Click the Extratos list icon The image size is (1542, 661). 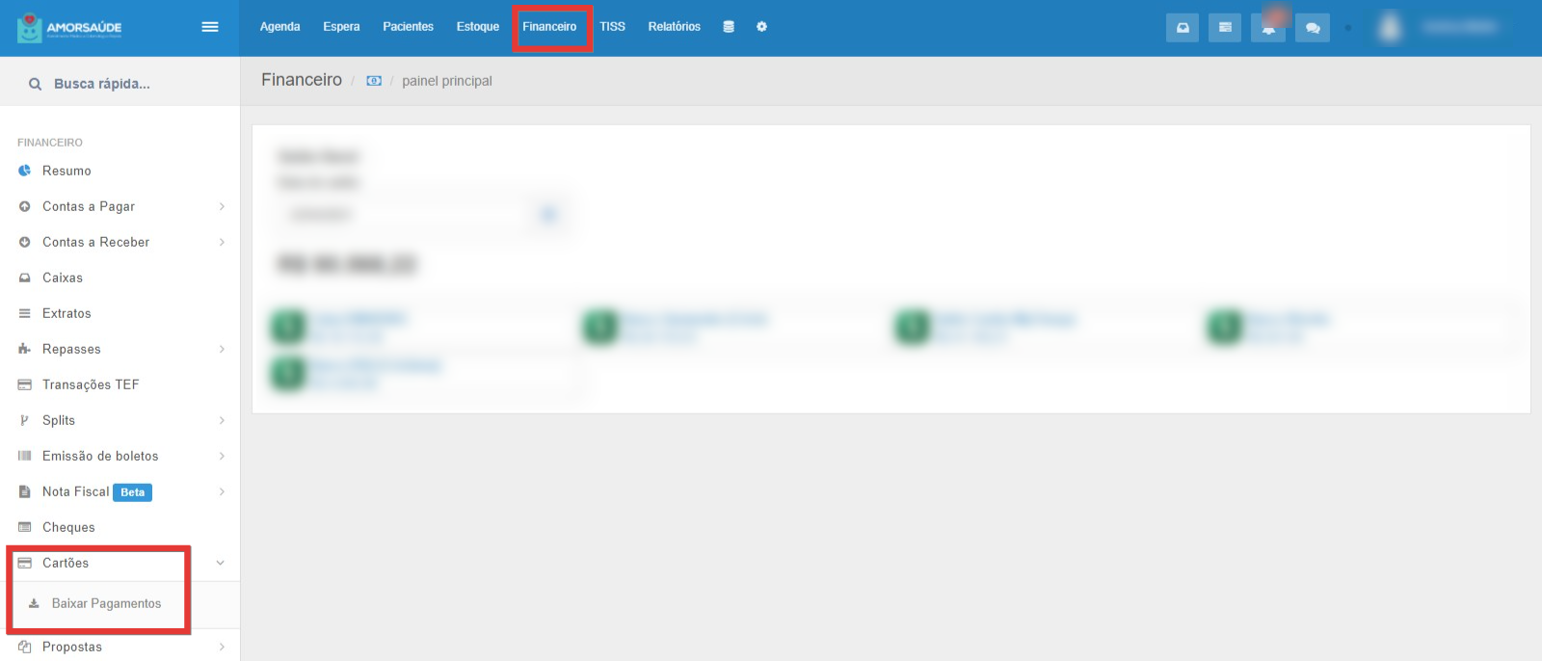click(x=25, y=313)
